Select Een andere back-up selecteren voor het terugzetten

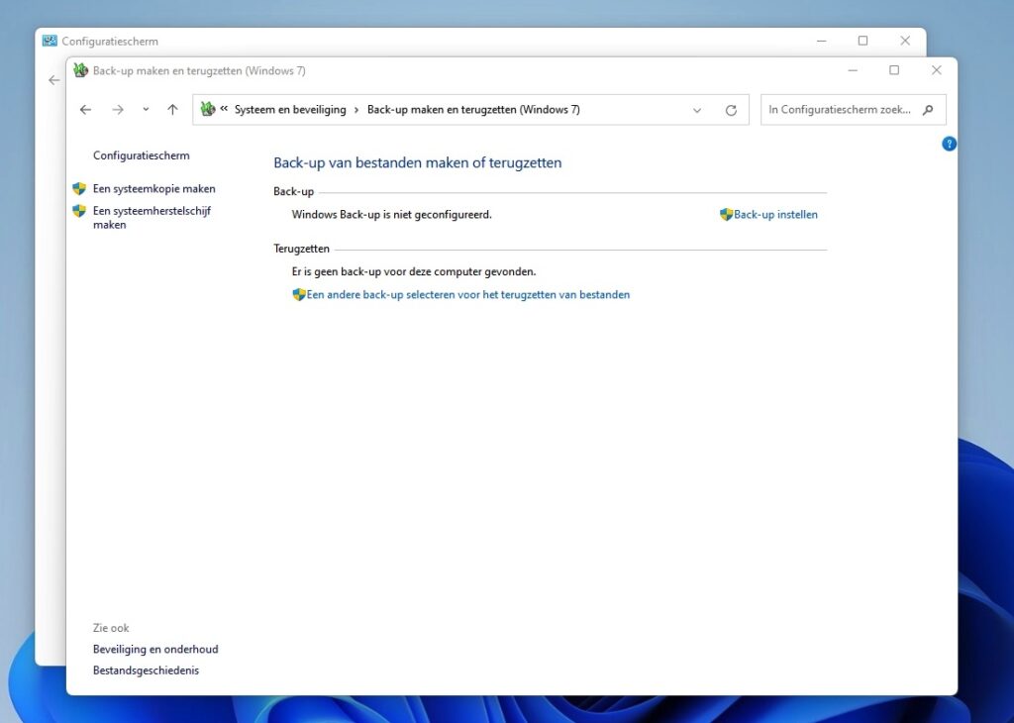pyautogui.click(x=468, y=295)
